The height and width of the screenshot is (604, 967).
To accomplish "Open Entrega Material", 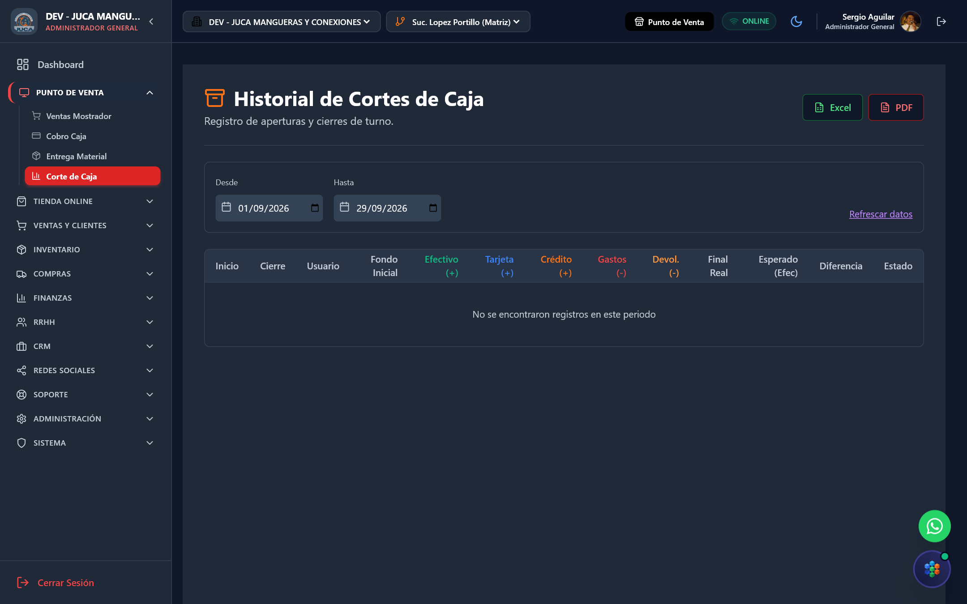I will pos(92,156).
